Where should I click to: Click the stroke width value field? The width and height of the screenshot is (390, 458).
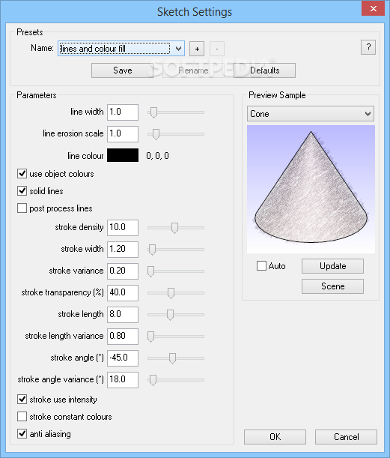pos(123,250)
